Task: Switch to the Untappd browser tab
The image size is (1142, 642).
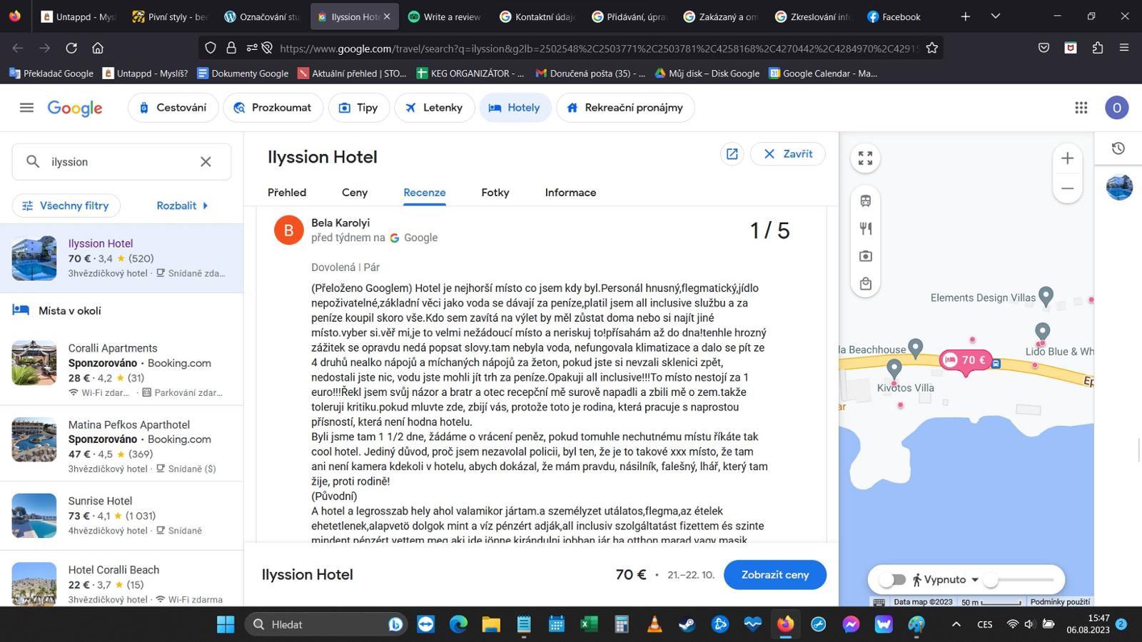Action: click(79, 16)
